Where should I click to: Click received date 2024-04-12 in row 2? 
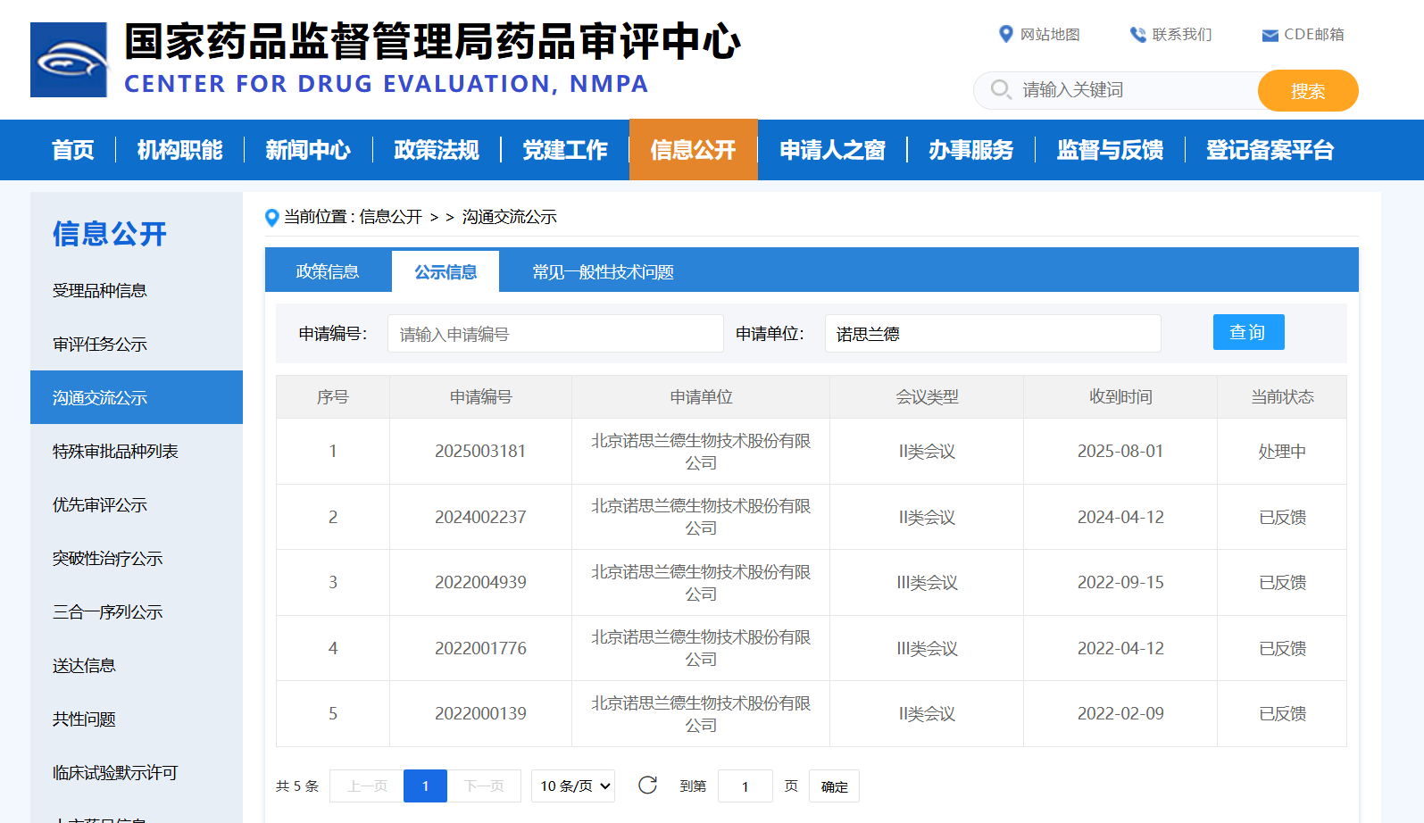1120,517
